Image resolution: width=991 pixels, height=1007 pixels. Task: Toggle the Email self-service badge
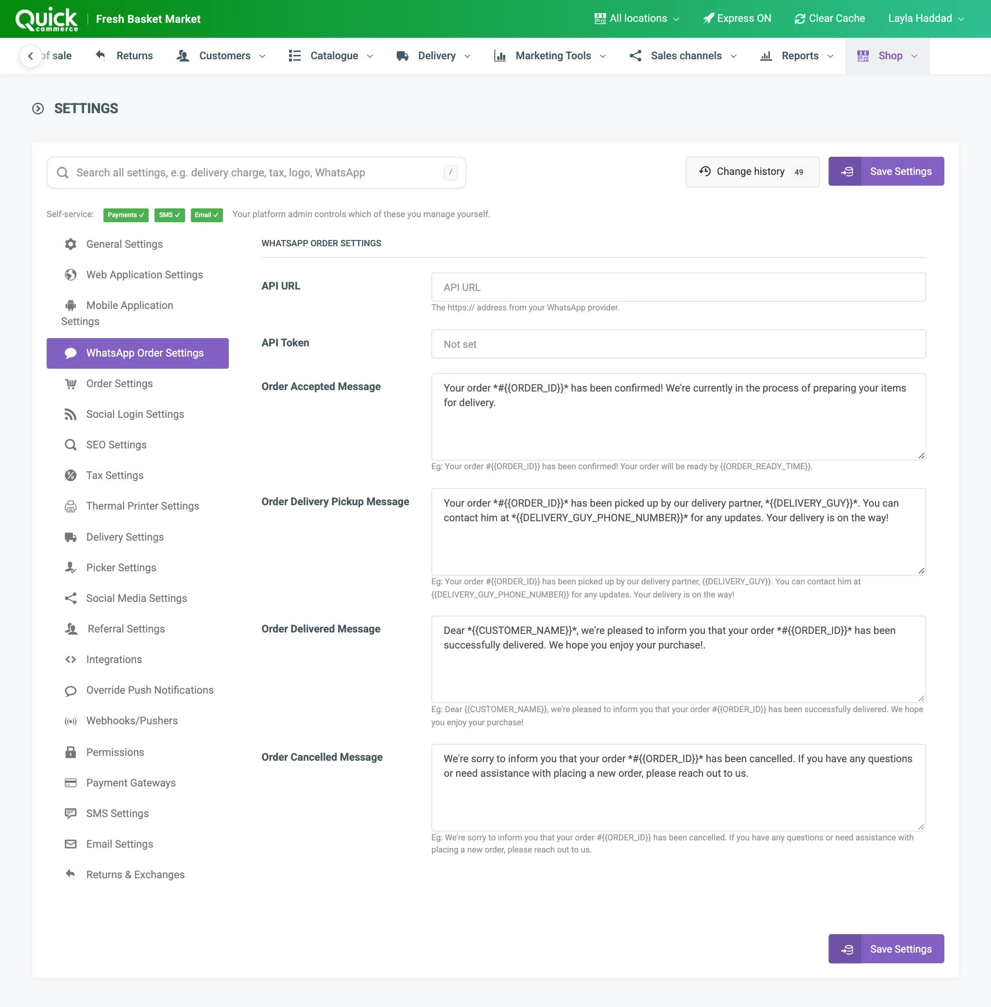(206, 215)
